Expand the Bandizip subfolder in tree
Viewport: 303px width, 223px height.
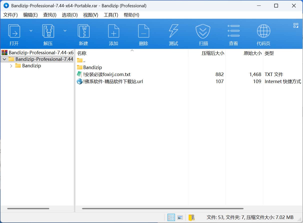pos(11,66)
